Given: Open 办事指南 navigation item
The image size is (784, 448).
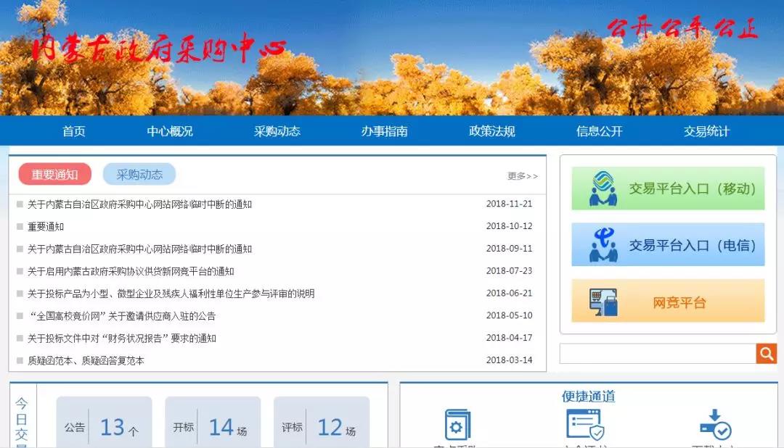Looking at the screenshot, I should [x=385, y=131].
